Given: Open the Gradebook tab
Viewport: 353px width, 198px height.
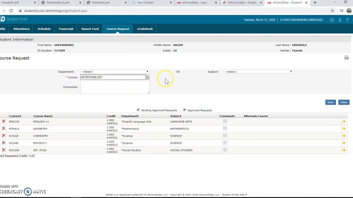Looking at the screenshot, I should pos(145,29).
